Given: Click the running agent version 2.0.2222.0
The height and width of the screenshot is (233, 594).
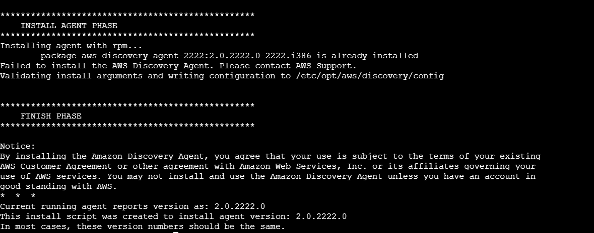Looking at the screenshot, I should coord(239,206).
